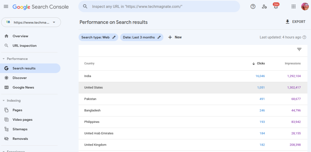Open the hamburger main menu

pos(6,7)
